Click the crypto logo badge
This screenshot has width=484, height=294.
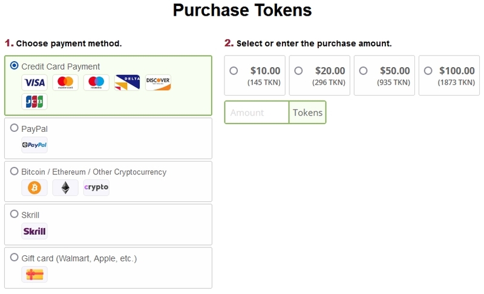[x=96, y=188]
